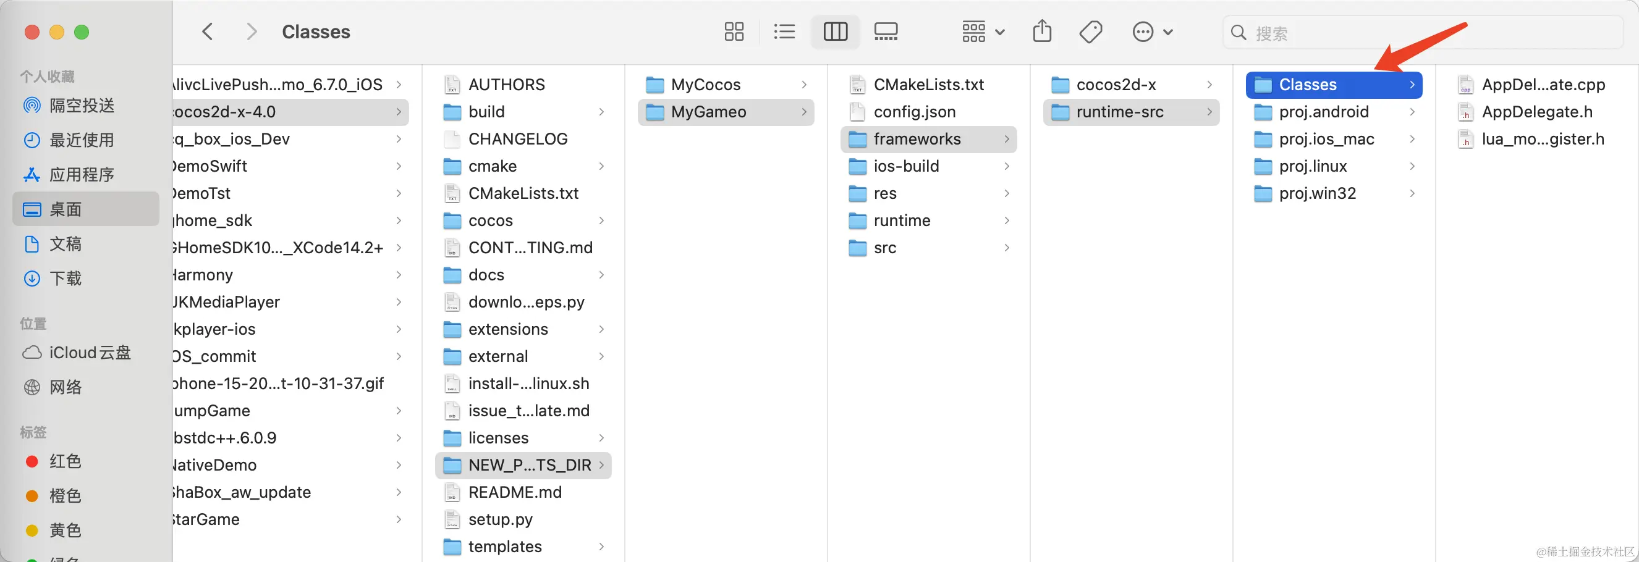Open Applications (应用程序) in sidebar
Image resolution: width=1639 pixels, height=562 pixels.
coord(86,175)
